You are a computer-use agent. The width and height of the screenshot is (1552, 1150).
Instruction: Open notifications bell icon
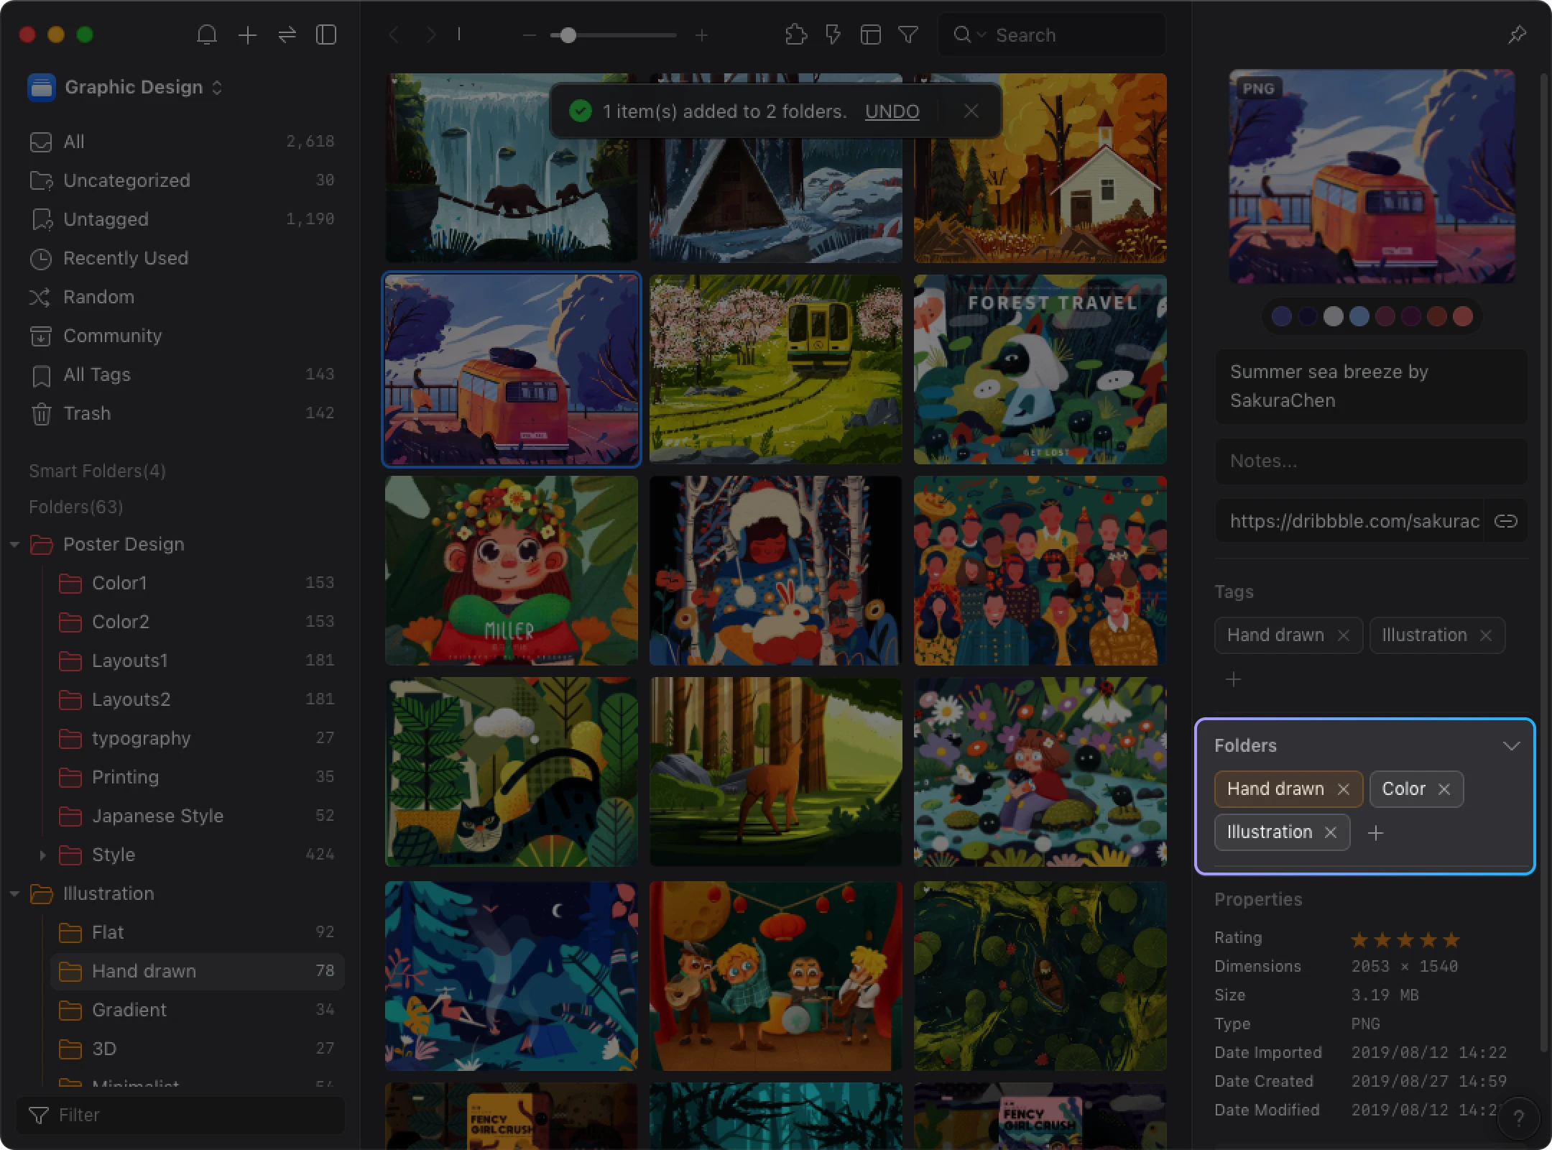207,34
